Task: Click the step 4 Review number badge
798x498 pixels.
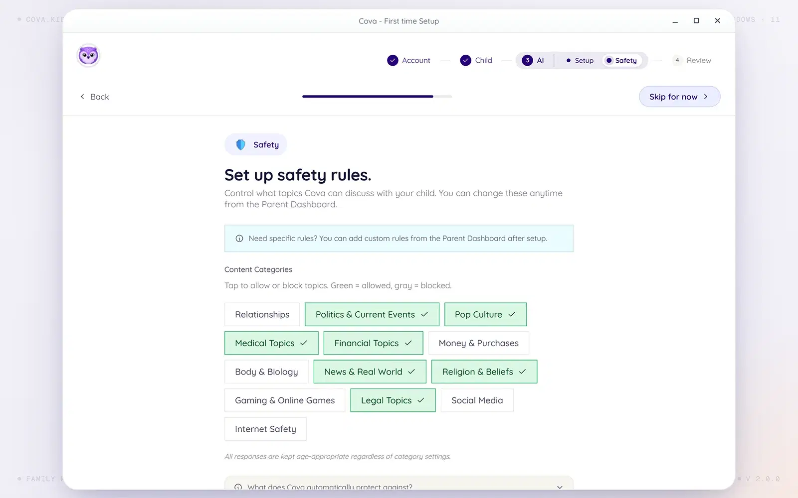Action: 677,60
